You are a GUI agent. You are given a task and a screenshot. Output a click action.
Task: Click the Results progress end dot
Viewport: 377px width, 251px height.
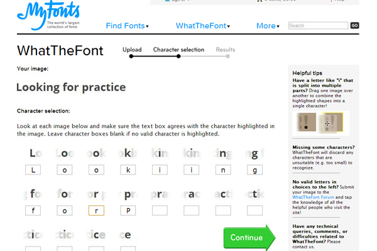(227, 56)
